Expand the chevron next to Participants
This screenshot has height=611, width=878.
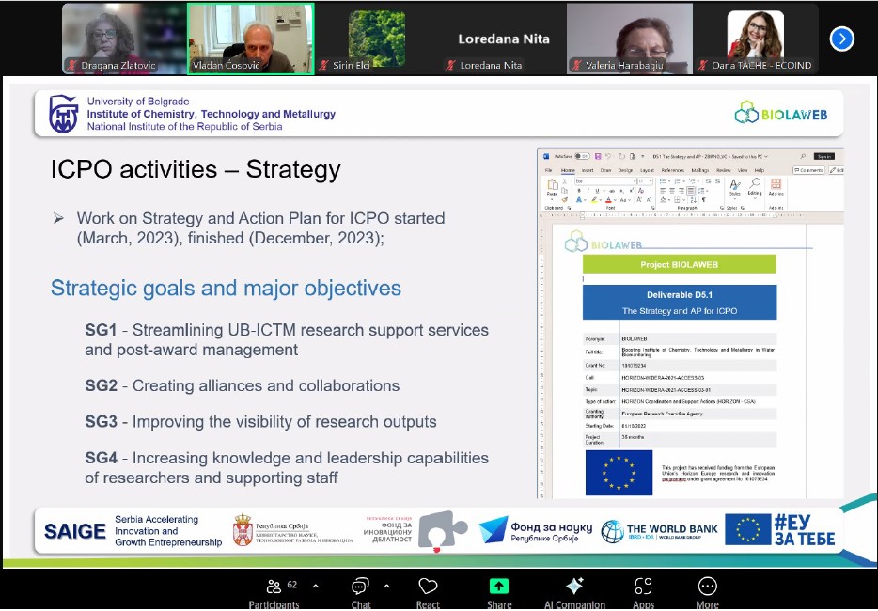[x=315, y=586]
